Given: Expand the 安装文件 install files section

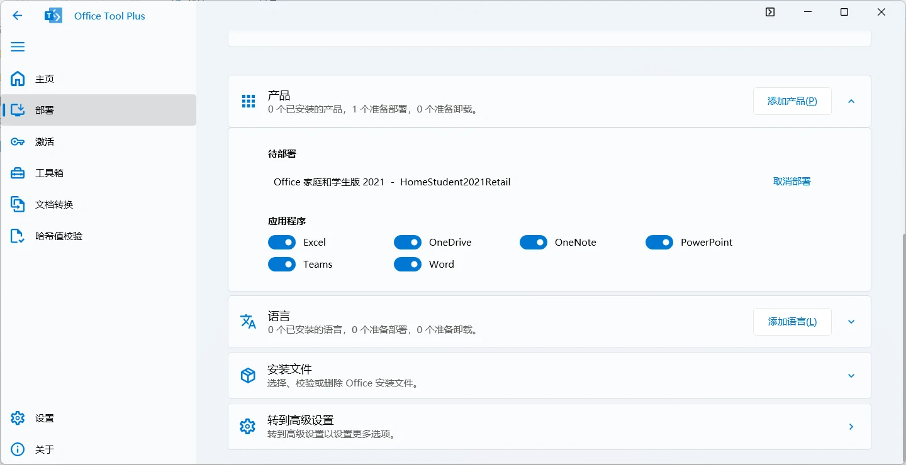Looking at the screenshot, I should 851,376.
